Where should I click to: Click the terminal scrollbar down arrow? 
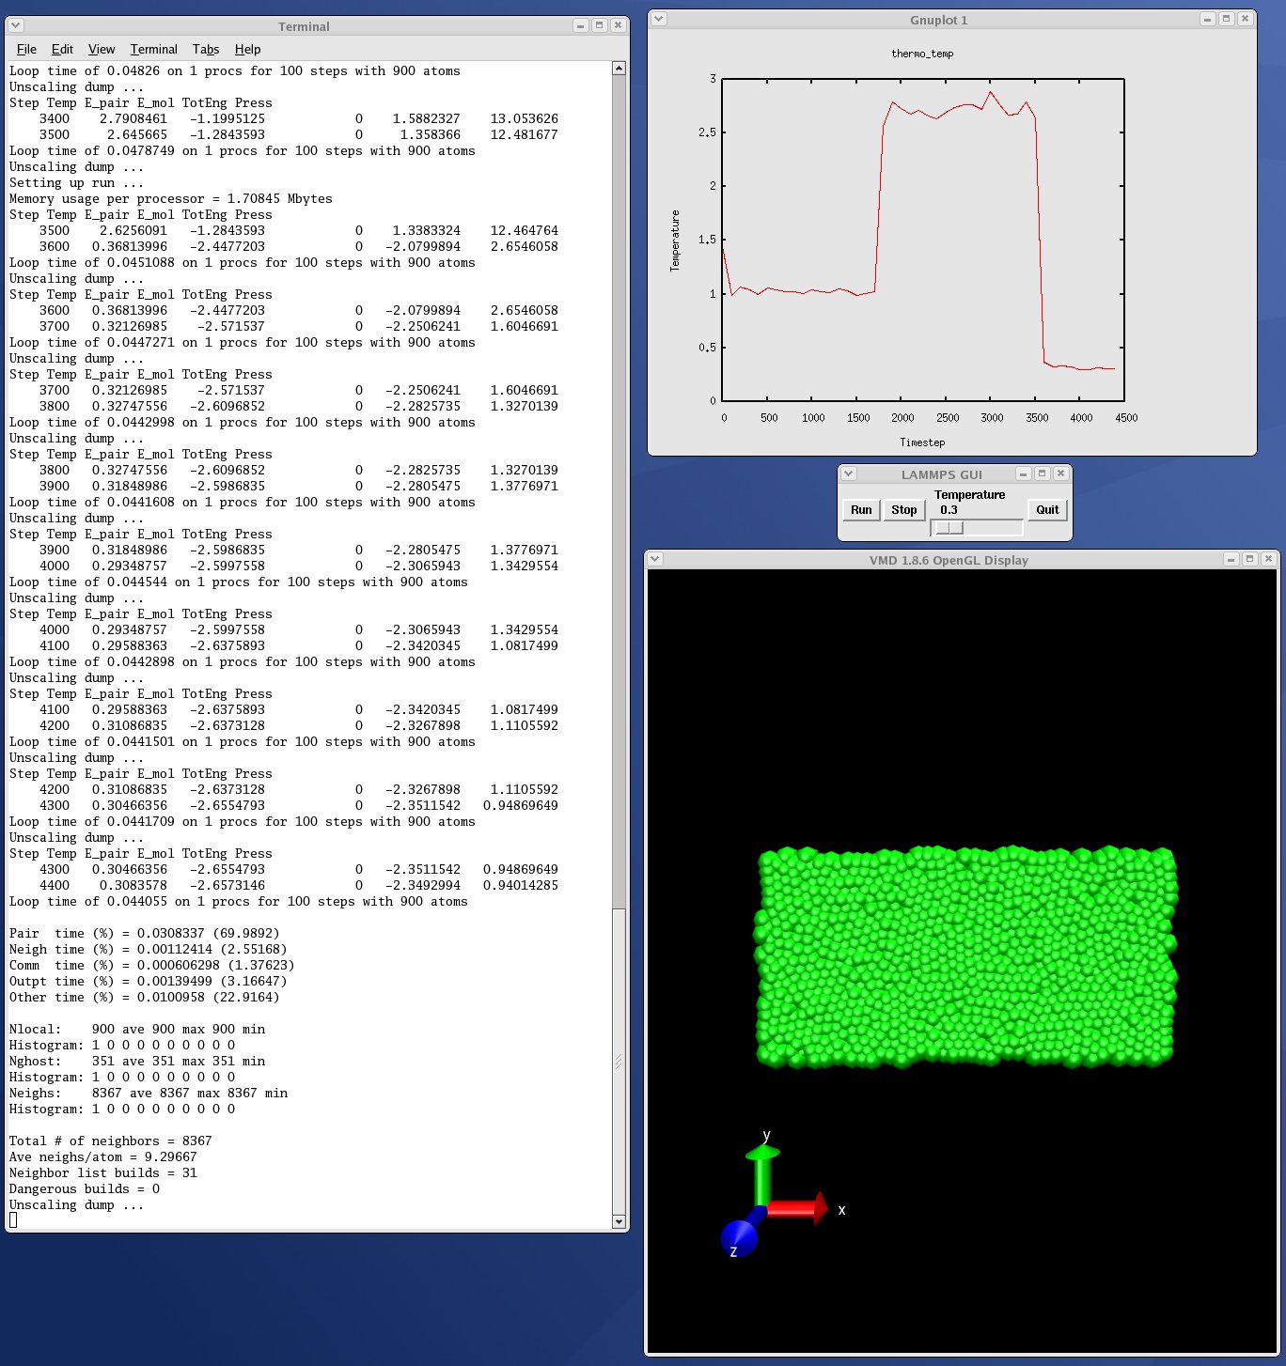[619, 1221]
